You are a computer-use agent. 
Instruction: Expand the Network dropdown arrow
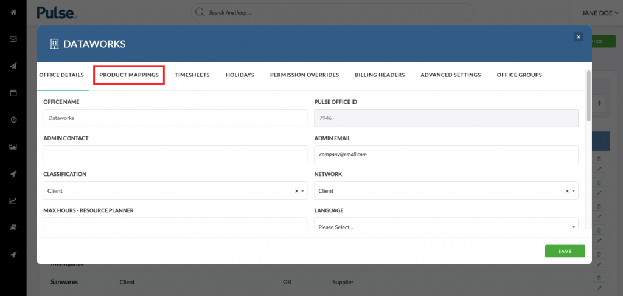[x=573, y=191]
